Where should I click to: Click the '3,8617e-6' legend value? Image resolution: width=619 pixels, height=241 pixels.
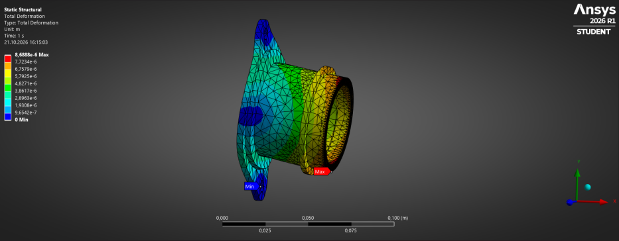tap(26, 91)
